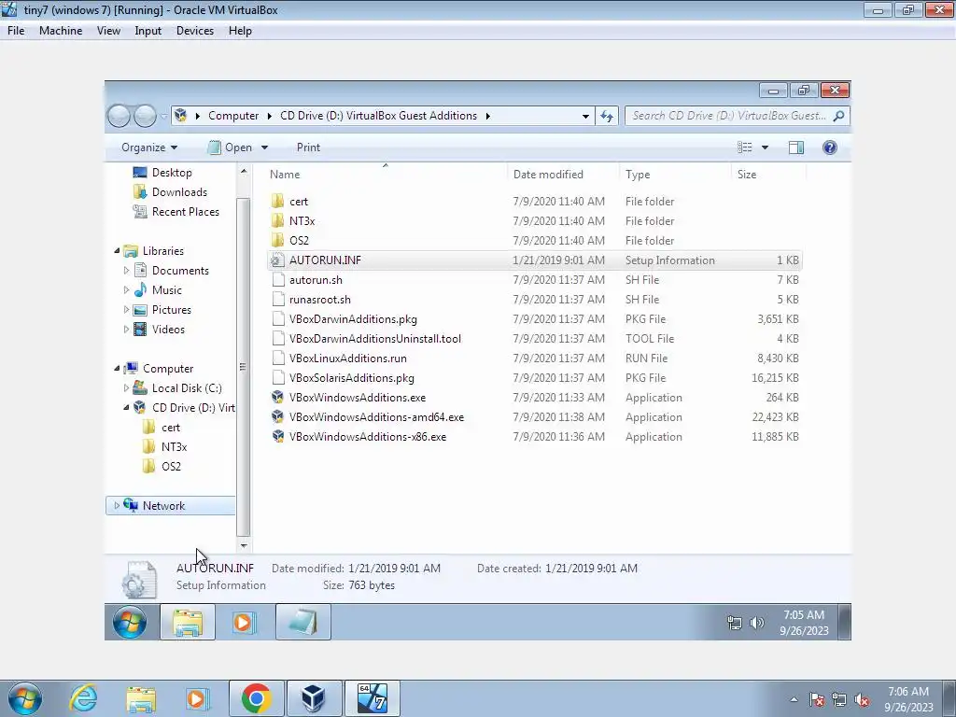Sort files by Name column header

(x=285, y=175)
